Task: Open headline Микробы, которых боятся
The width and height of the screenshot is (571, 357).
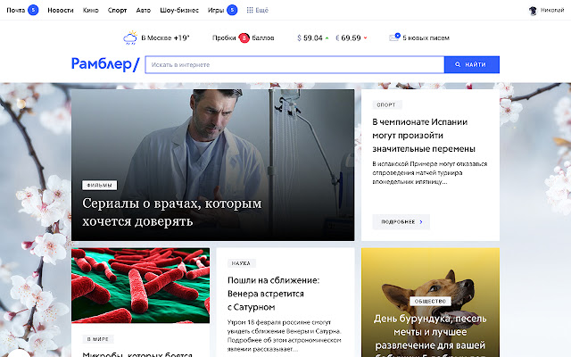Action: [137, 354]
